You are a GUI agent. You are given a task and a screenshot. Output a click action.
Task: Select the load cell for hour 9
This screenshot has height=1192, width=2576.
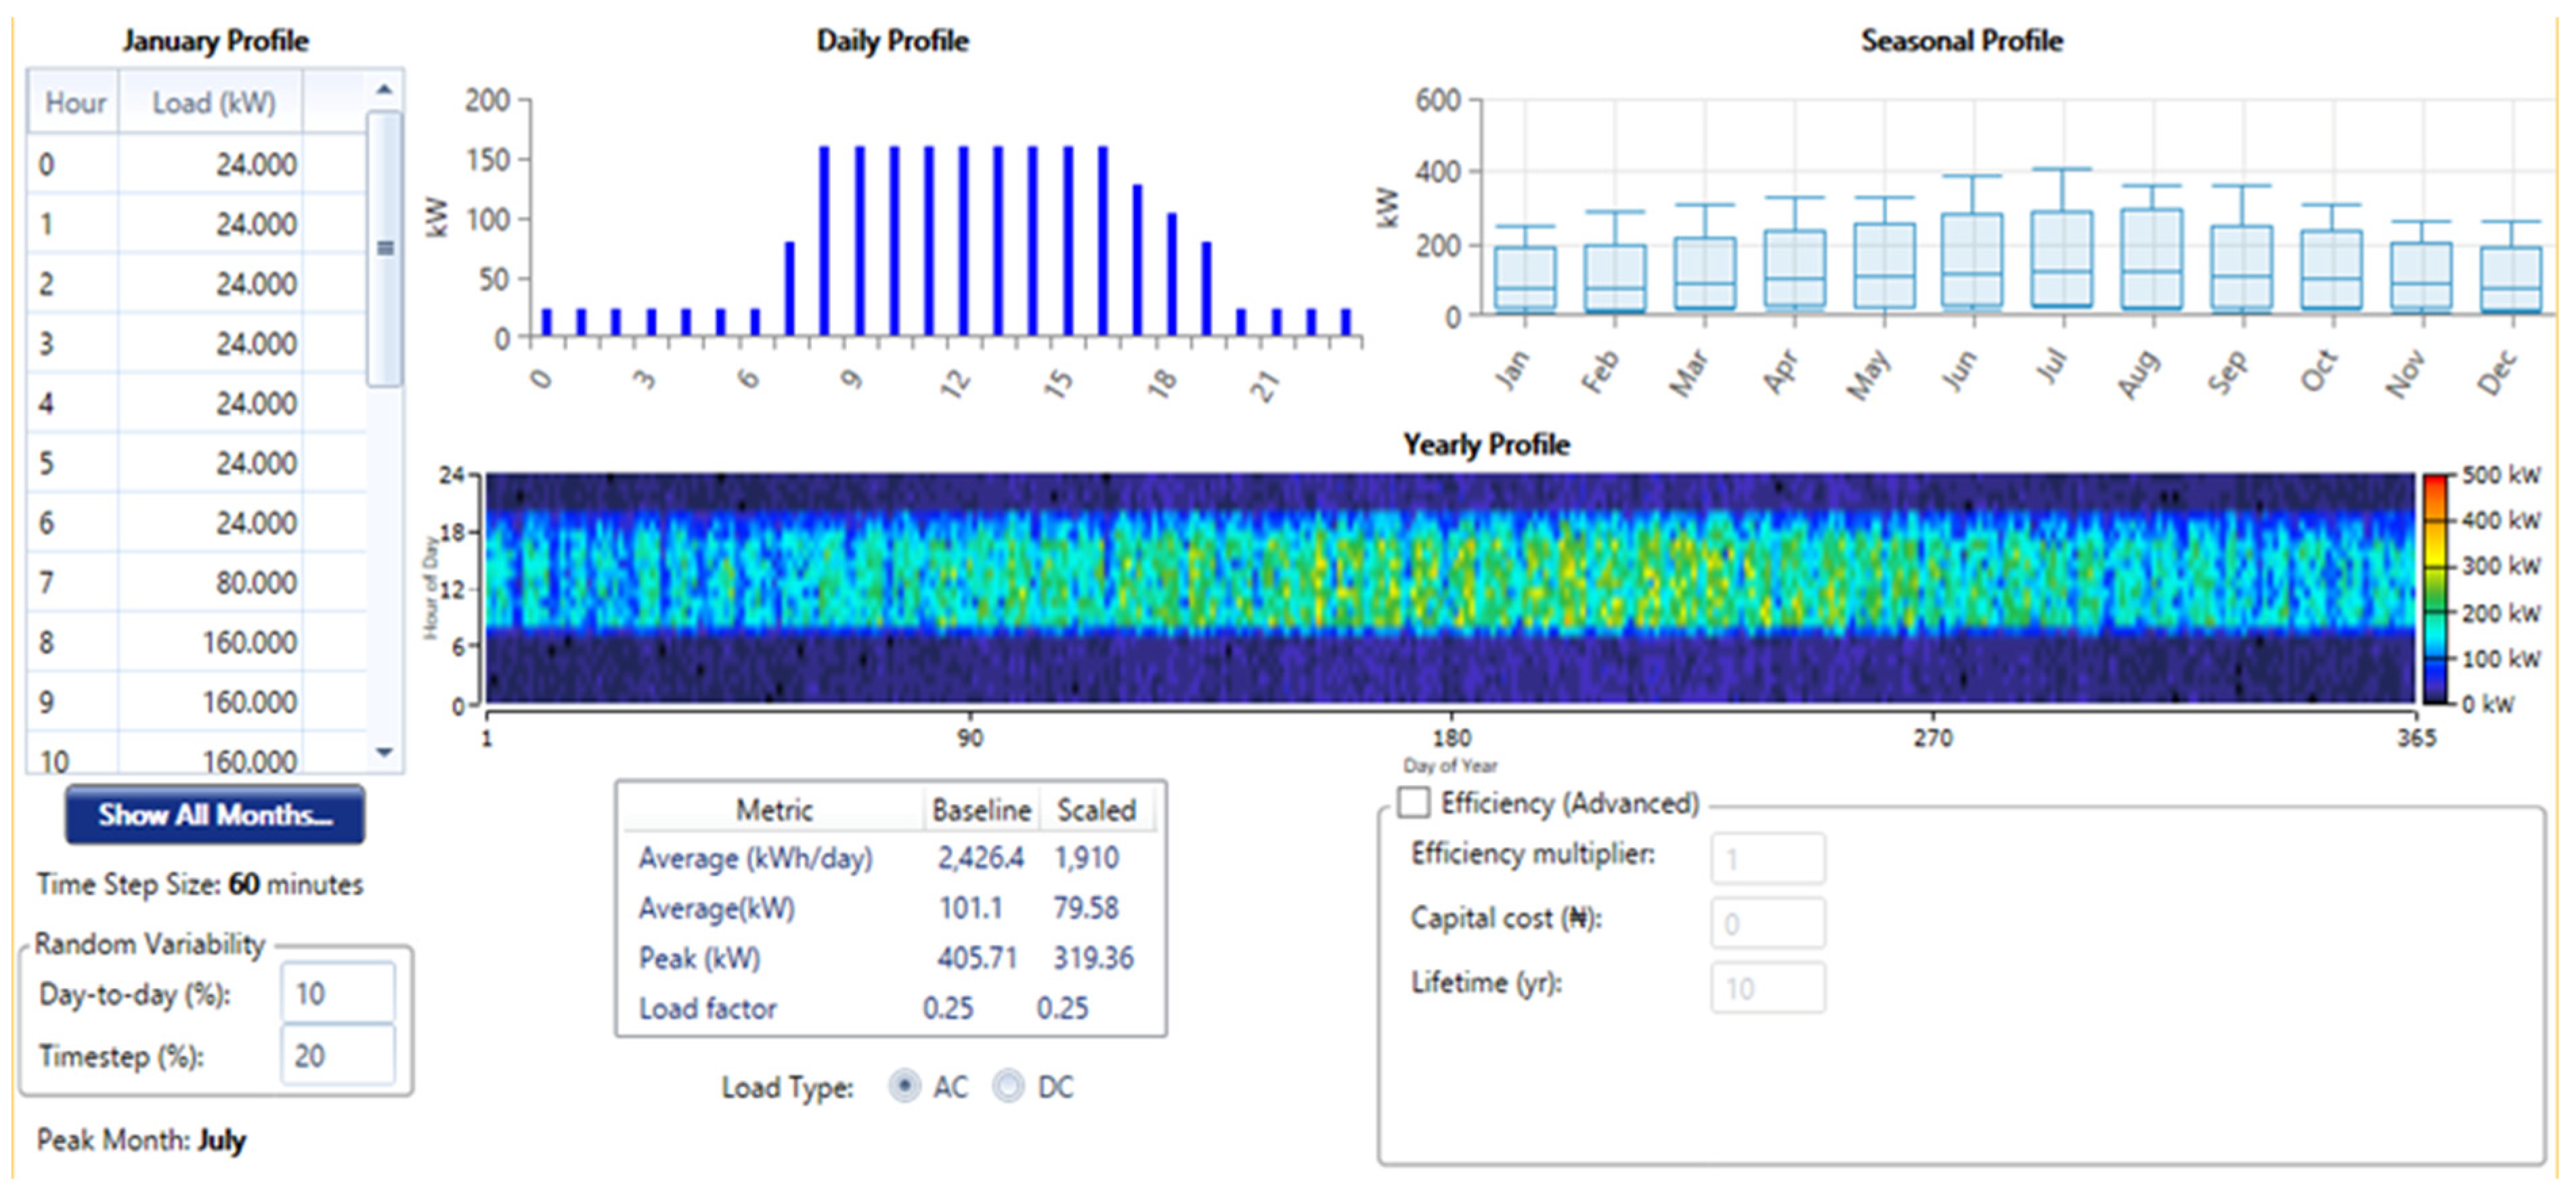[x=211, y=702]
